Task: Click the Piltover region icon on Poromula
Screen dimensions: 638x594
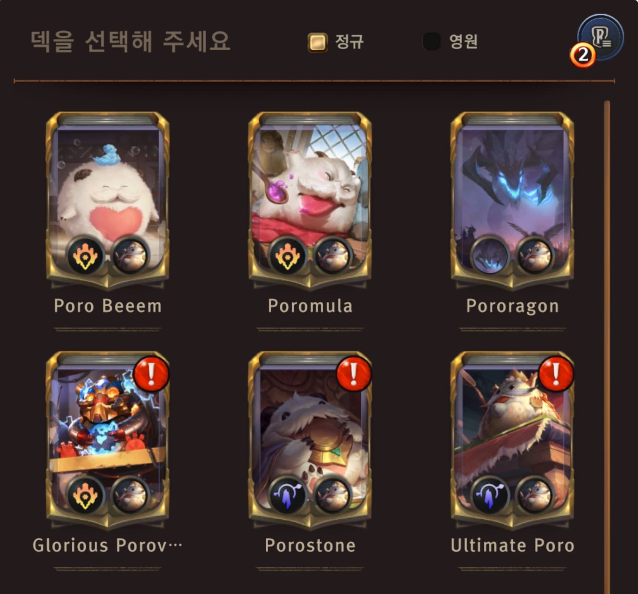Action: pyautogui.click(x=288, y=256)
